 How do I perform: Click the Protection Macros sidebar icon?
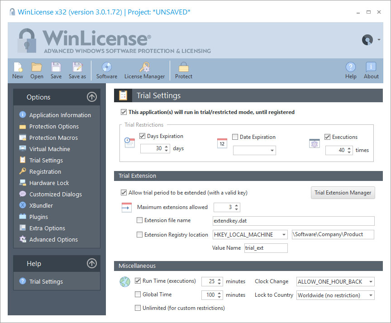click(23, 138)
